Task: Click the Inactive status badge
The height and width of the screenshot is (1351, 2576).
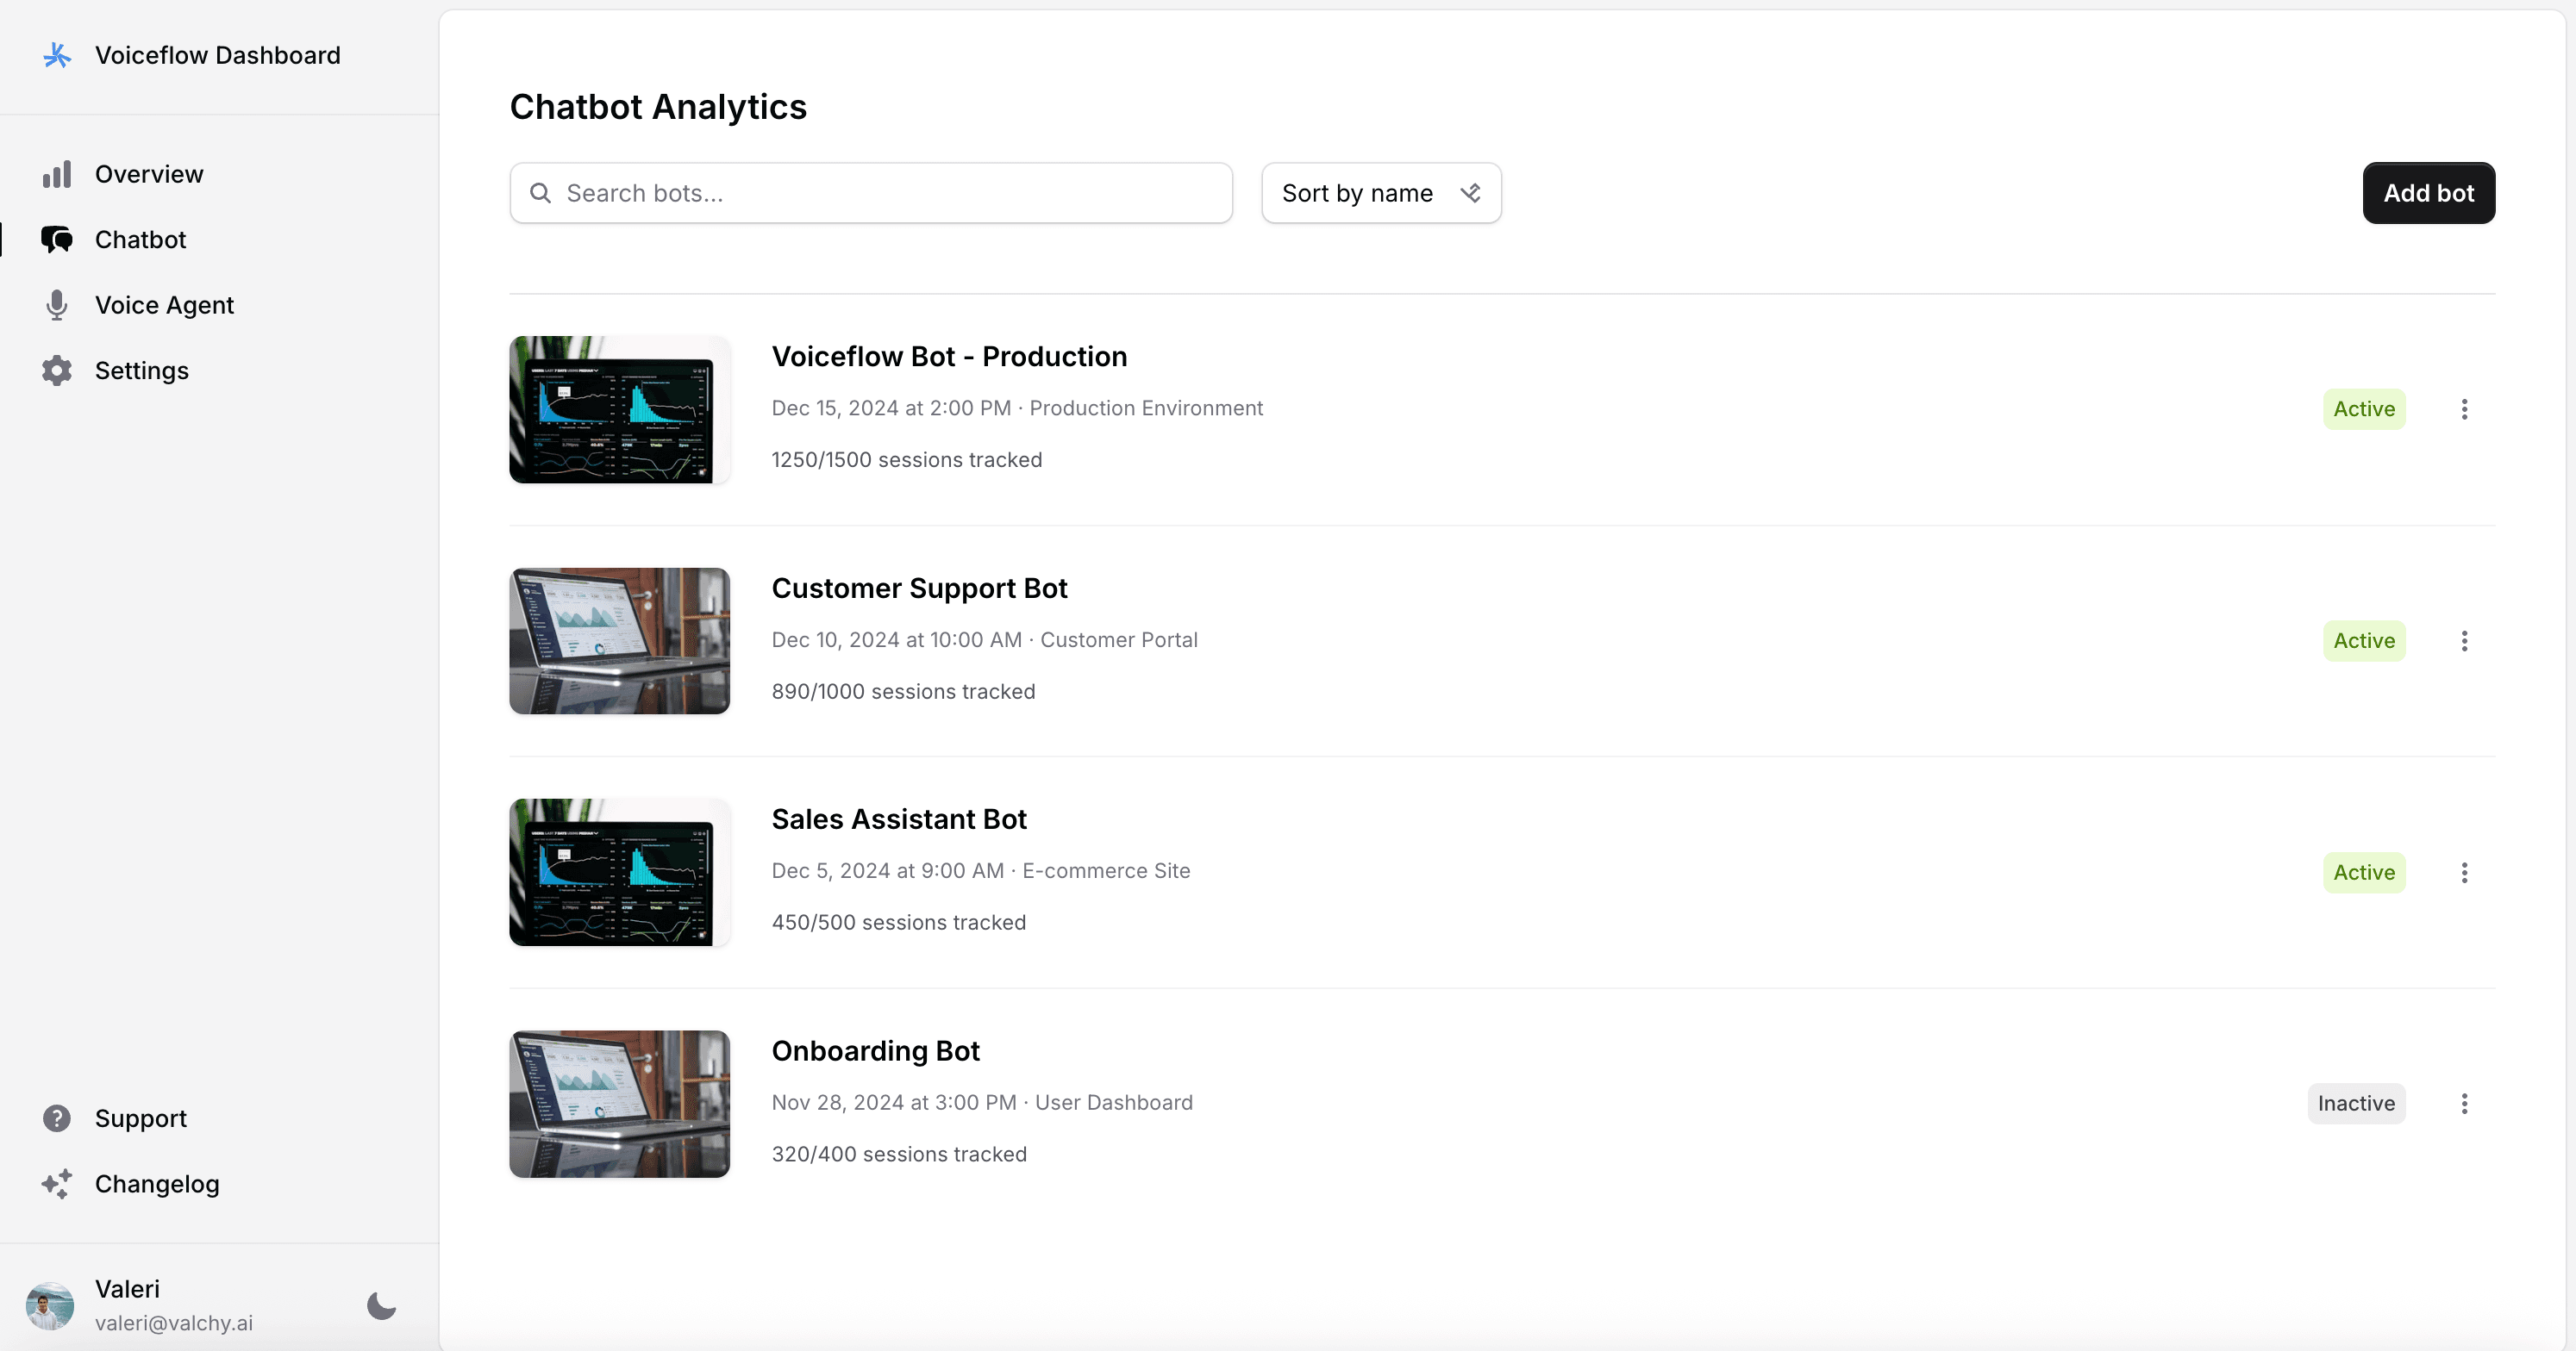Action: pyautogui.click(x=2356, y=1103)
